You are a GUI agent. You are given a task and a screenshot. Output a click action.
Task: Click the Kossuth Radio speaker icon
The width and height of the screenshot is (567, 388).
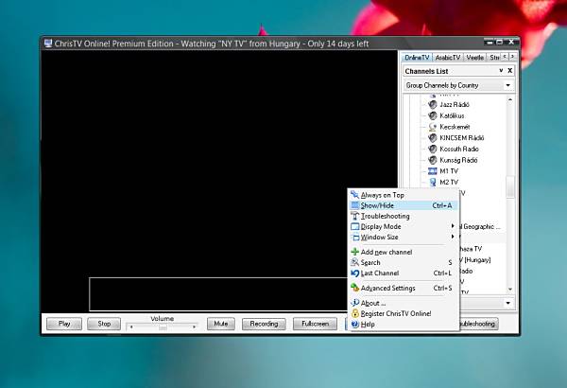[x=433, y=149]
